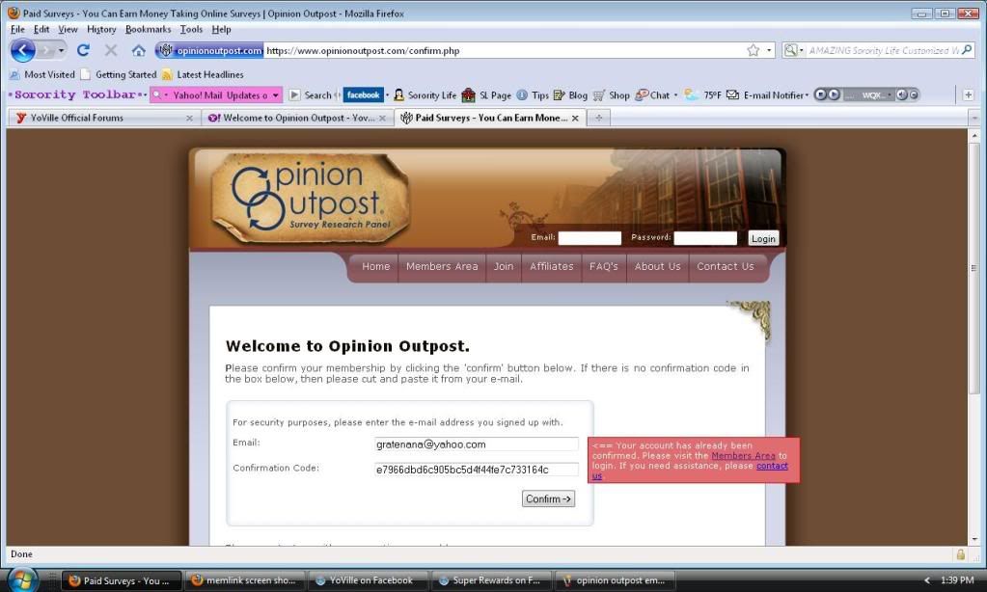Click the radio player volume icon

(x=901, y=94)
